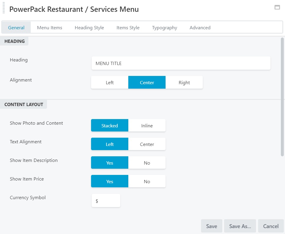The height and width of the screenshot is (234, 285).
Task: Select the Typography tab
Action: (164, 27)
